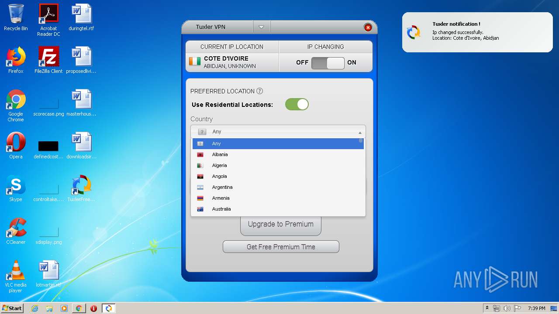Launch Skype desktop shortcut
Image resolution: width=559 pixels, height=314 pixels.
[16, 188]
